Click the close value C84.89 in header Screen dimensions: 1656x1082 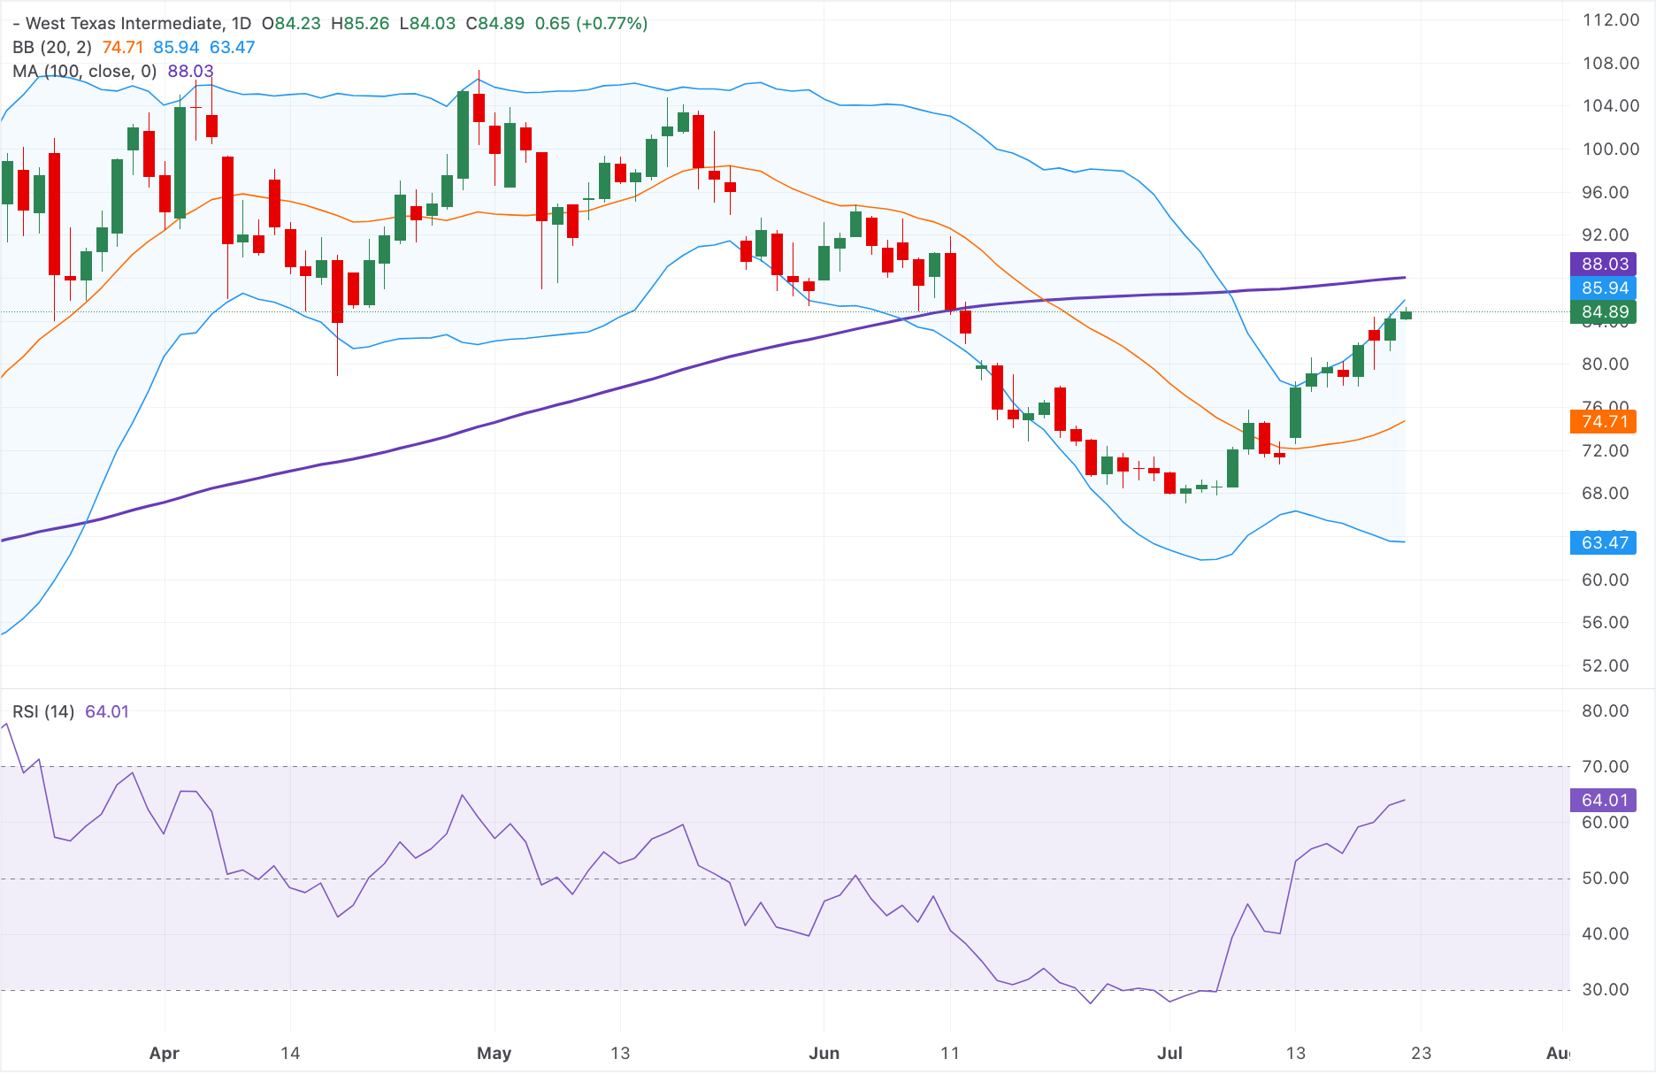click(495, 24)
